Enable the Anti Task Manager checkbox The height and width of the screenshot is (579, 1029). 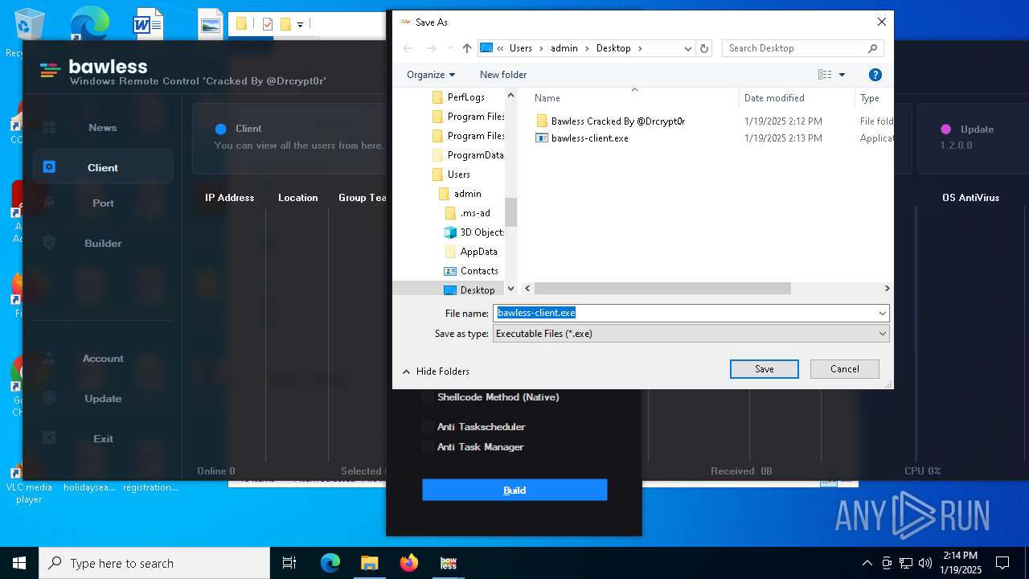[x=428, y=447]
